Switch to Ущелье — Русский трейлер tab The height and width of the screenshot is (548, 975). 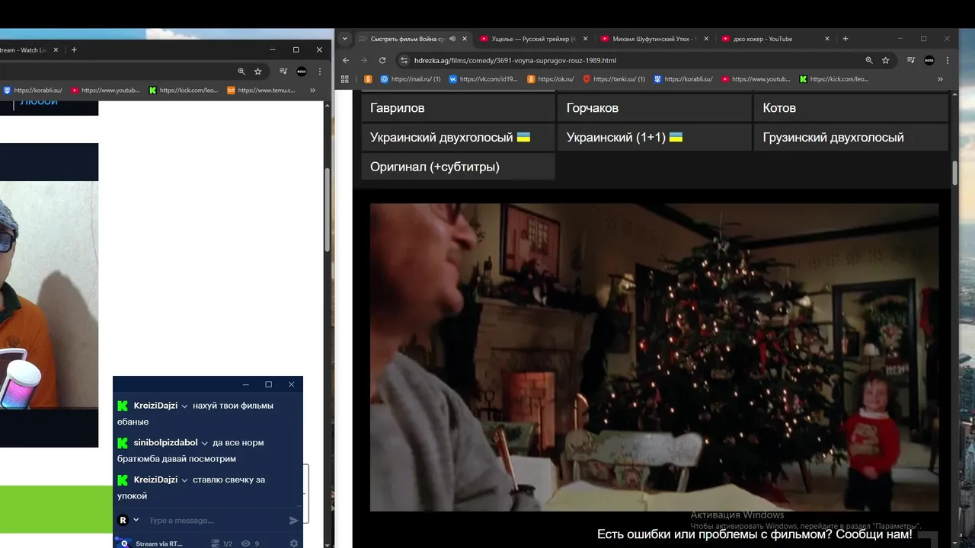tap(535, 39)
